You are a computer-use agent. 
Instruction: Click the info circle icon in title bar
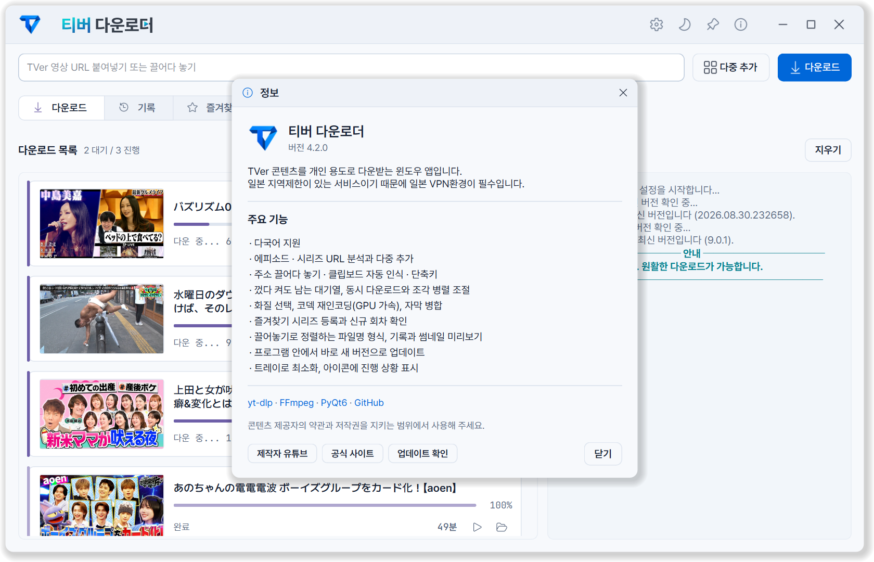pos(741,24)
